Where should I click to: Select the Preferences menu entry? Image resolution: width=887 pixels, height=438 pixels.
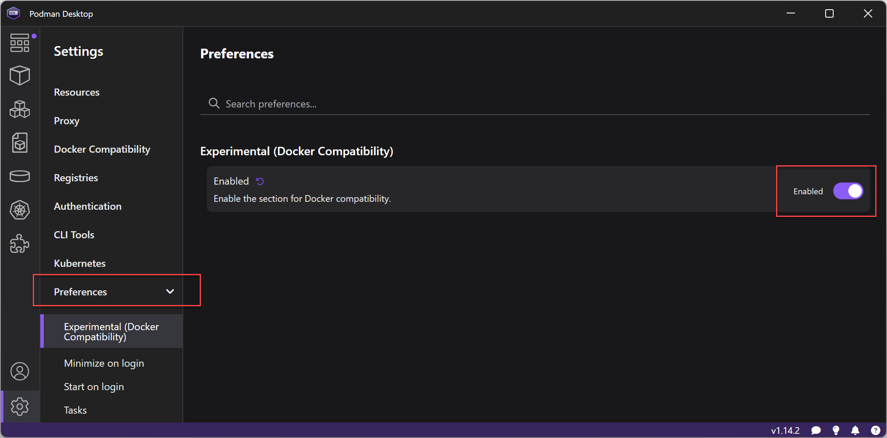[112, 292]
